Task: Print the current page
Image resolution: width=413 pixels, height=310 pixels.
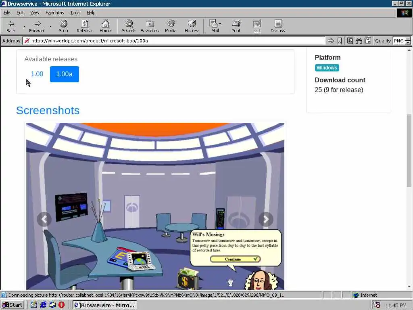Action: (x=236, y=26)
